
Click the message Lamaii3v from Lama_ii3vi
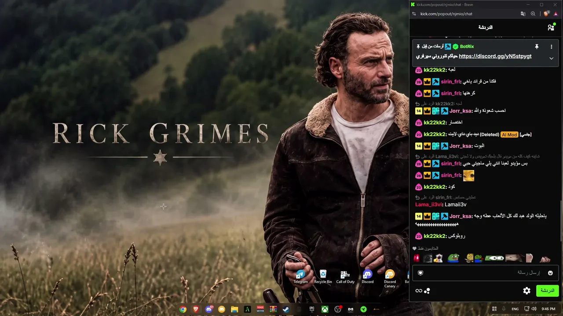(x=455, y=205)
